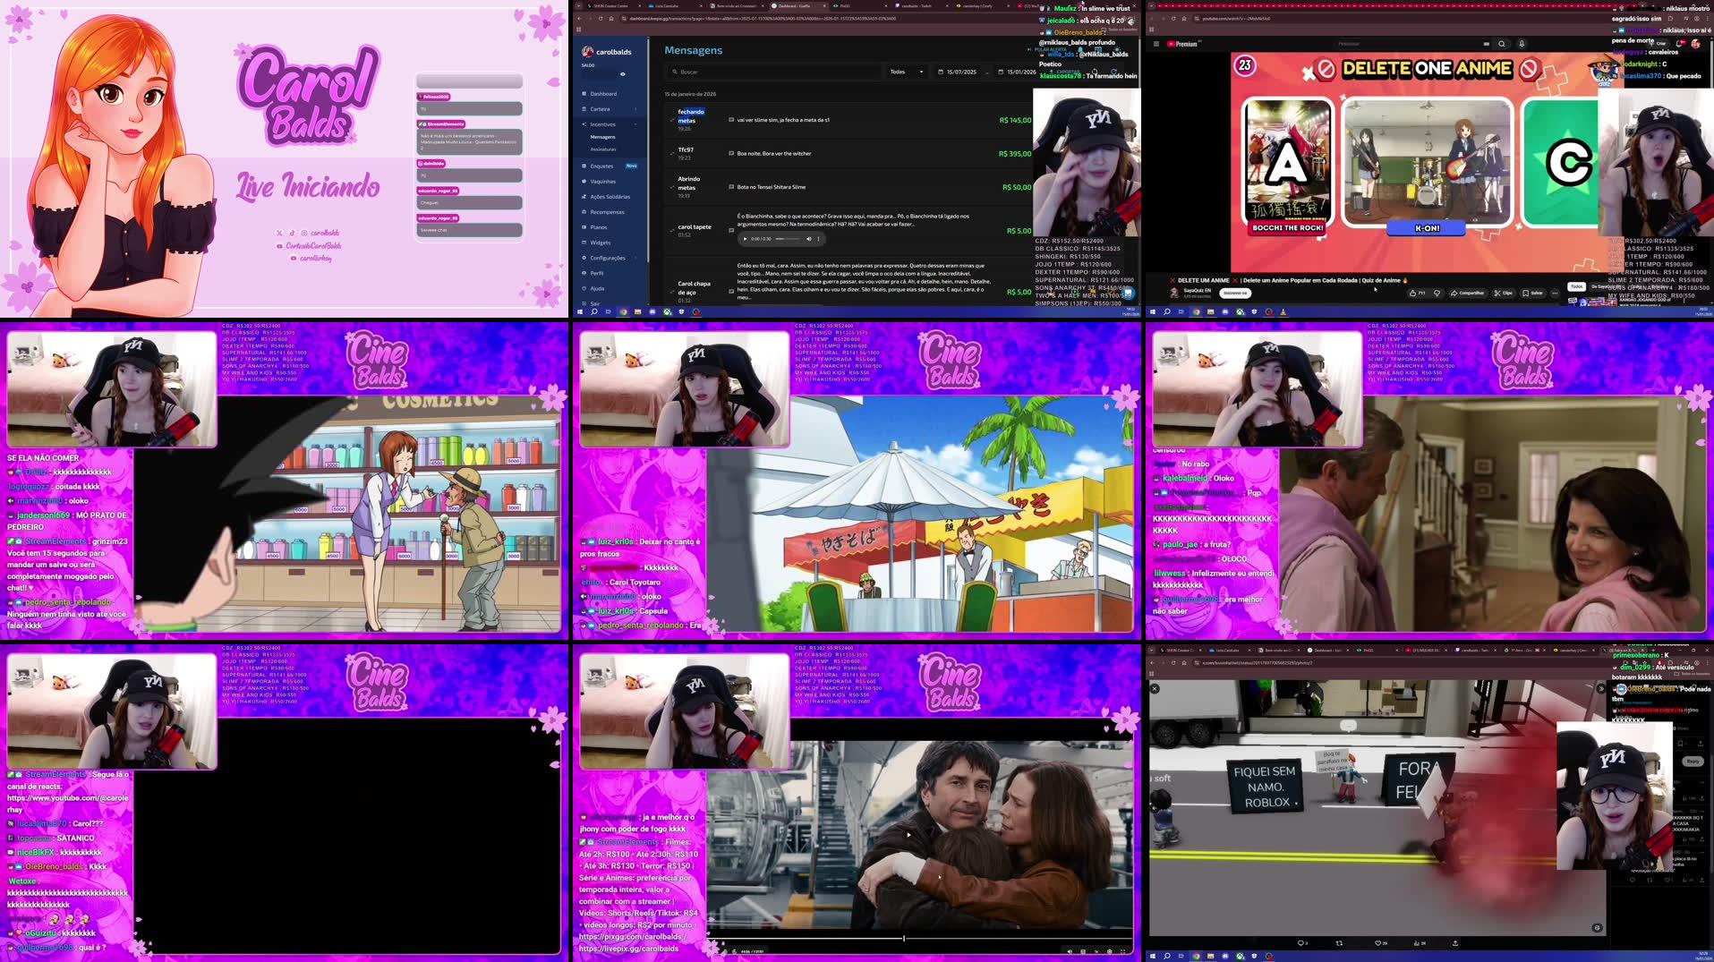The height and width of the screenshot is (962, 1714).
Task: Like the X post with the heart icon
Action: point(1379,943)
